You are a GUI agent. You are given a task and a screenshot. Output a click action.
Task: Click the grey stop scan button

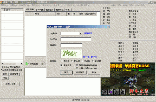click(x=42, y=64)
